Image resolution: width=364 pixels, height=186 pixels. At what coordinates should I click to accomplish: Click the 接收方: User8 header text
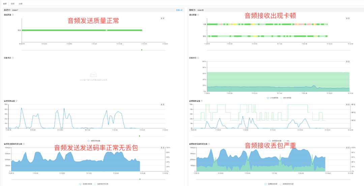[196, 10]
